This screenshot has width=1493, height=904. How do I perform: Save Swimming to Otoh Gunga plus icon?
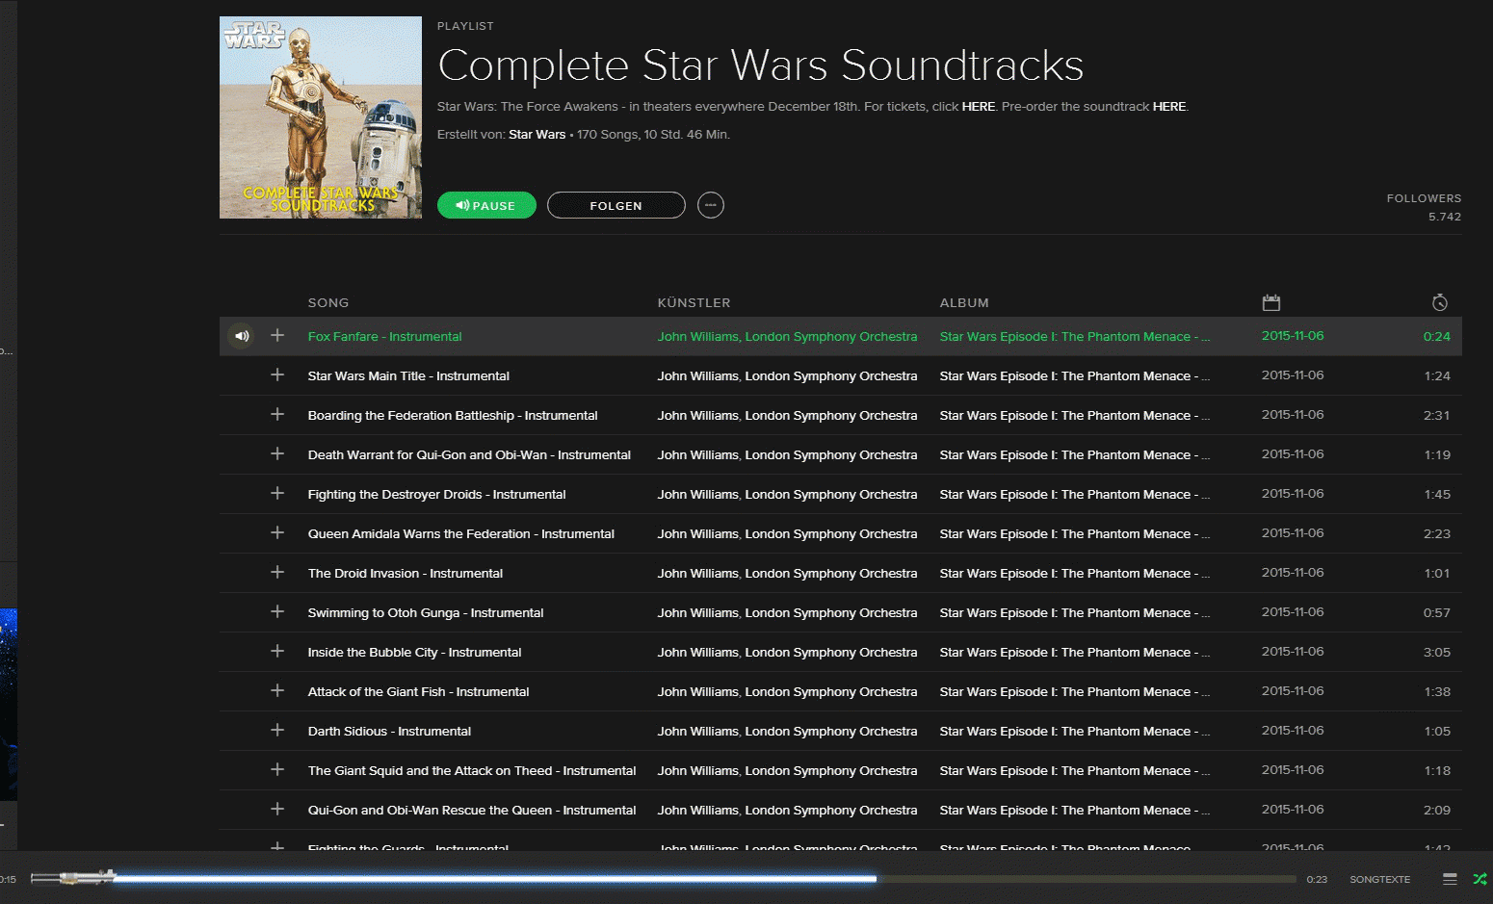coord(277,611)
